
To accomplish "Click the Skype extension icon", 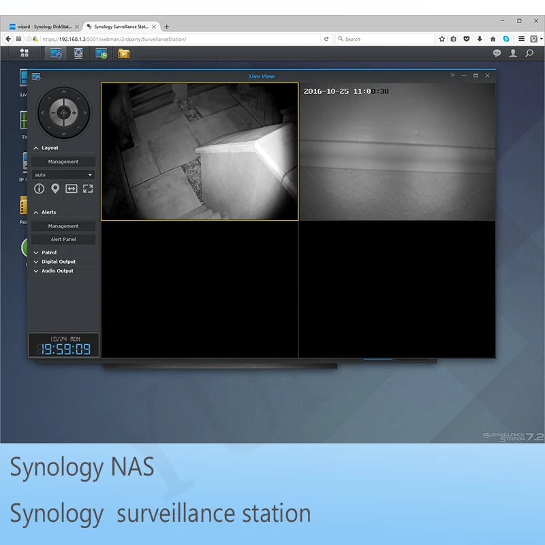I will (506, 39).
